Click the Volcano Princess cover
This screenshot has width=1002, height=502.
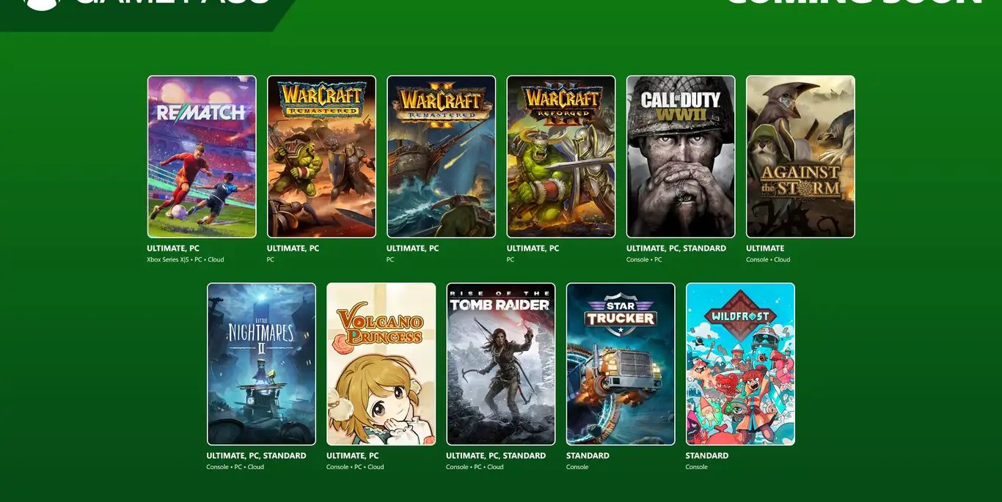pos(381,364)
